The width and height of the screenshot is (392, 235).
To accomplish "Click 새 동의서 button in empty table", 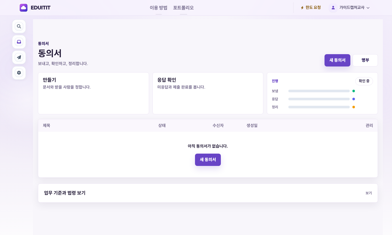I will 208,160.
